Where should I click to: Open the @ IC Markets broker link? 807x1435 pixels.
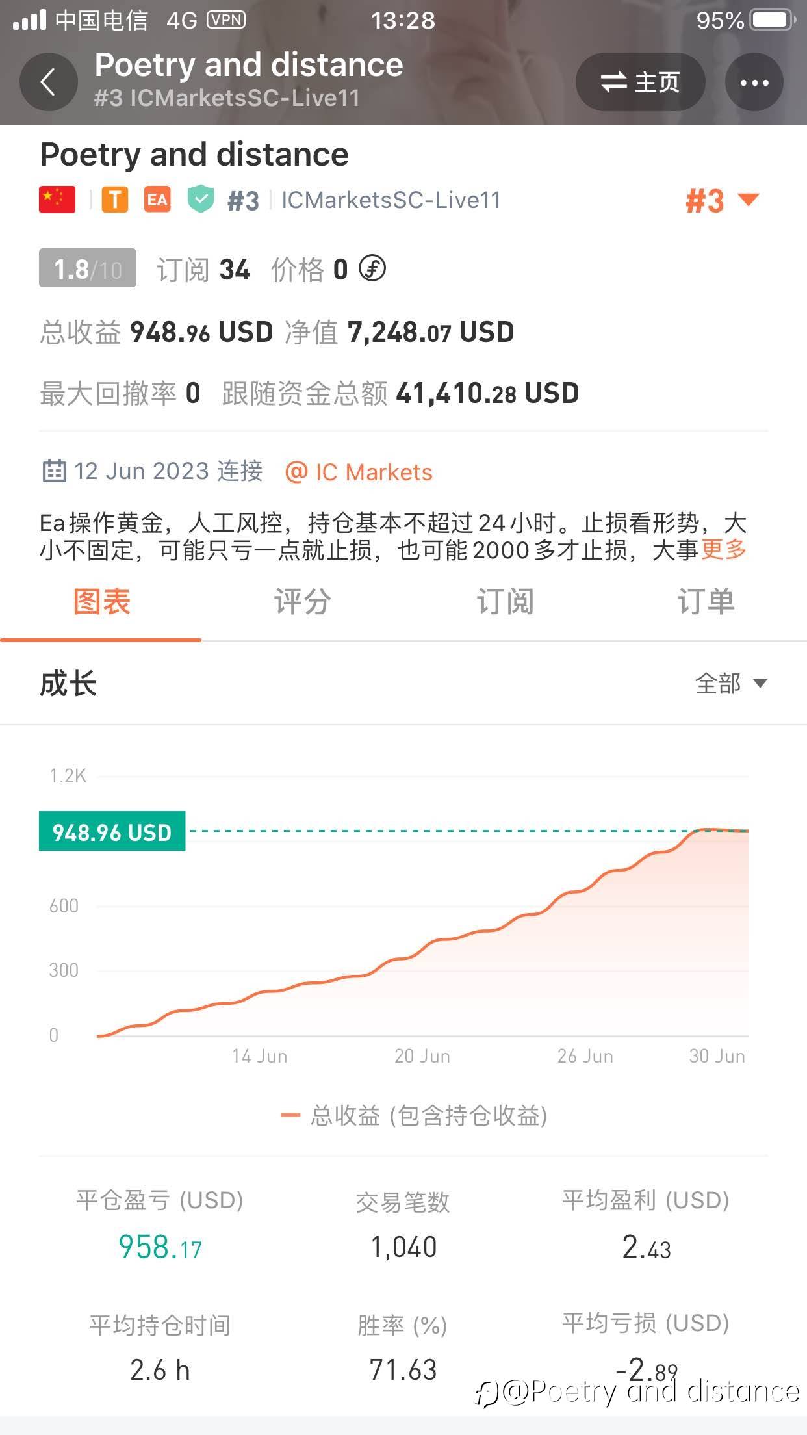coord(359,472)
